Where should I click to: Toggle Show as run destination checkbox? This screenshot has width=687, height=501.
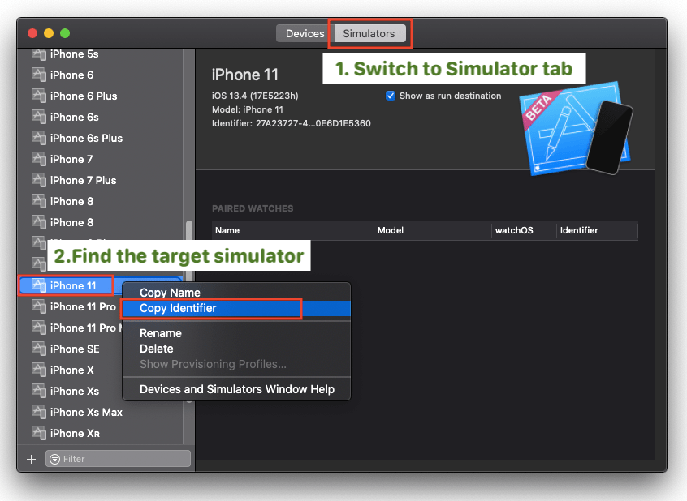tap(390, 96)
